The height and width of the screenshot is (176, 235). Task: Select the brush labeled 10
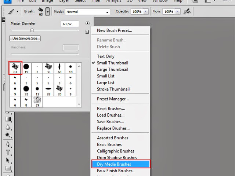[70, 69]
